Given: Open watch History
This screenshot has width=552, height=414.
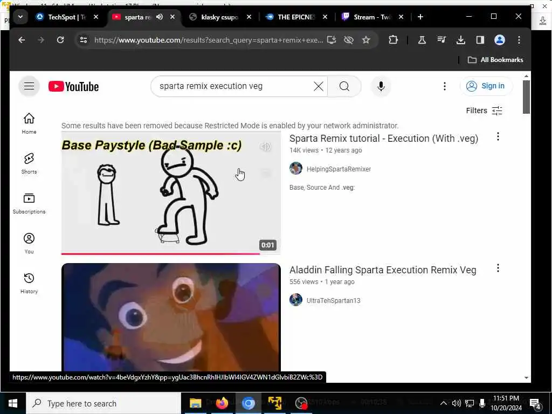Looking at the screenshot, I should click(29, 283).
